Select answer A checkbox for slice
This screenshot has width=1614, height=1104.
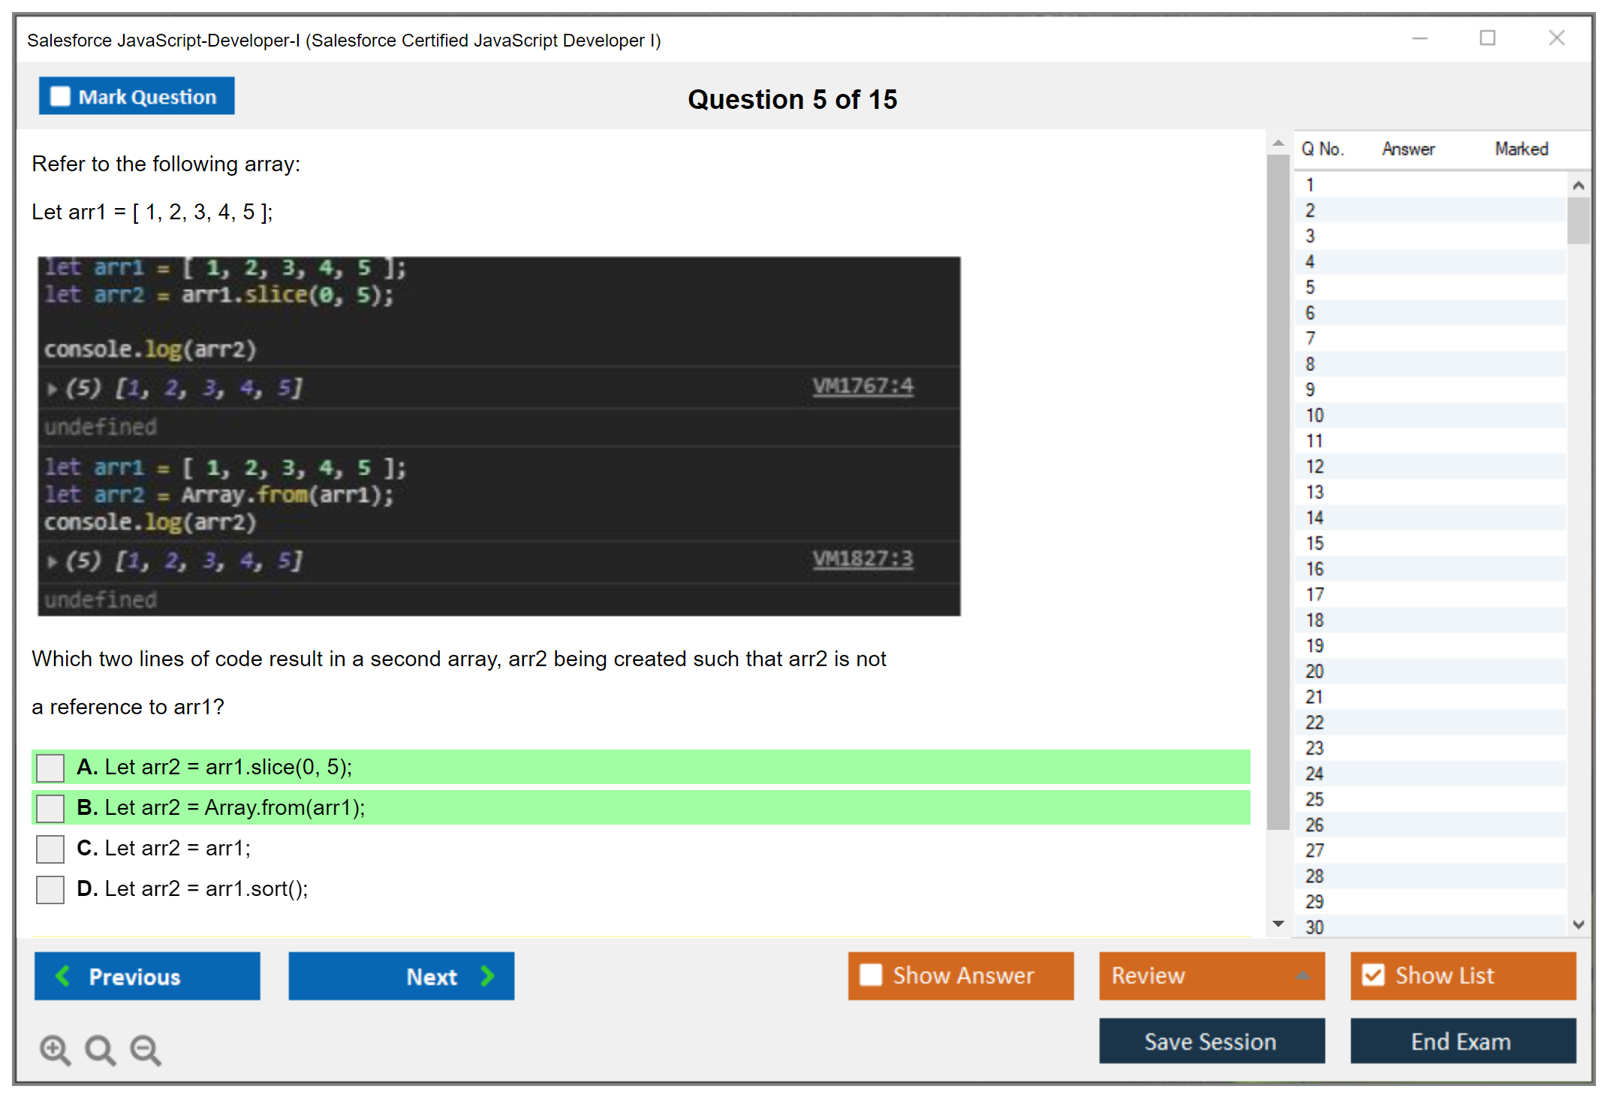pos(50,768)
